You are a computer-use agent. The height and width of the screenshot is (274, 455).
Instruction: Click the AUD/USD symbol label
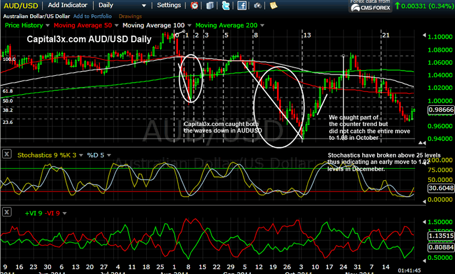21,6
